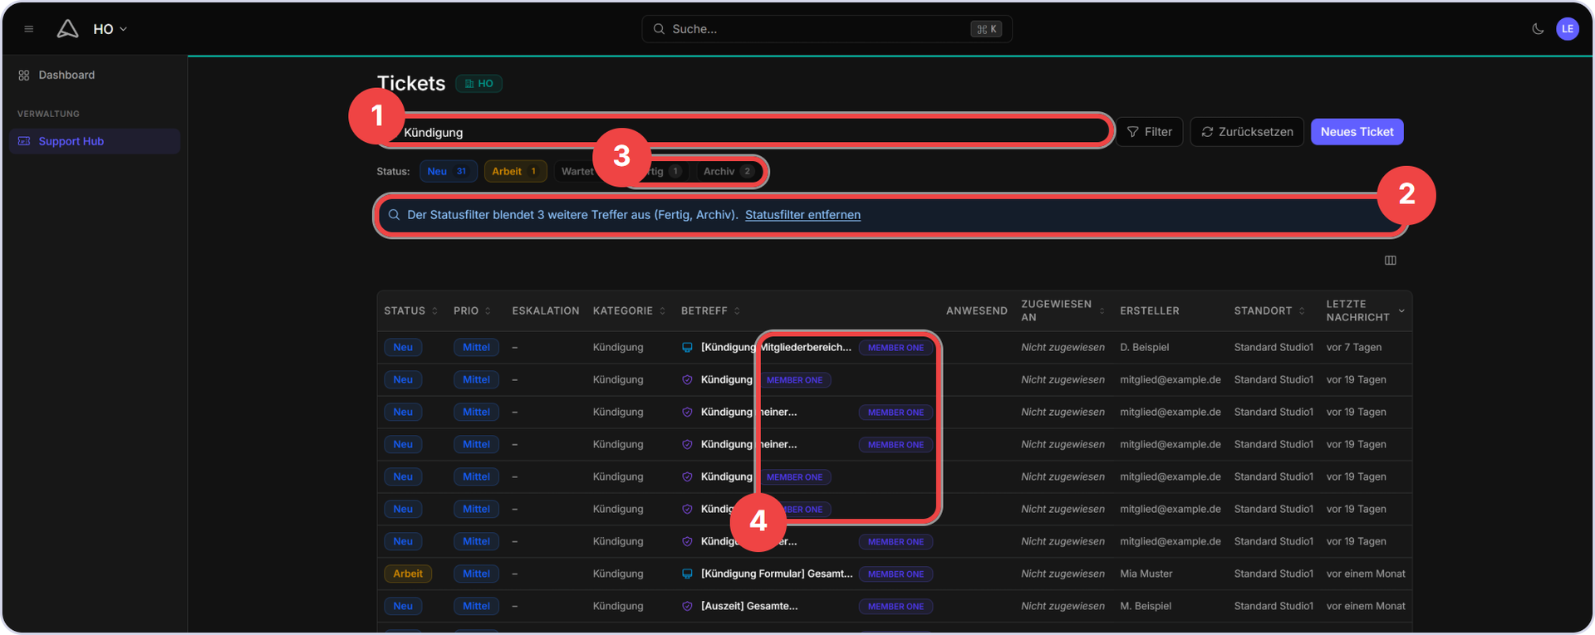The width and height of the screenshot is (1595, 635).
Task: Create a ticket with Neues Ticket
Action: (1357, 132)
